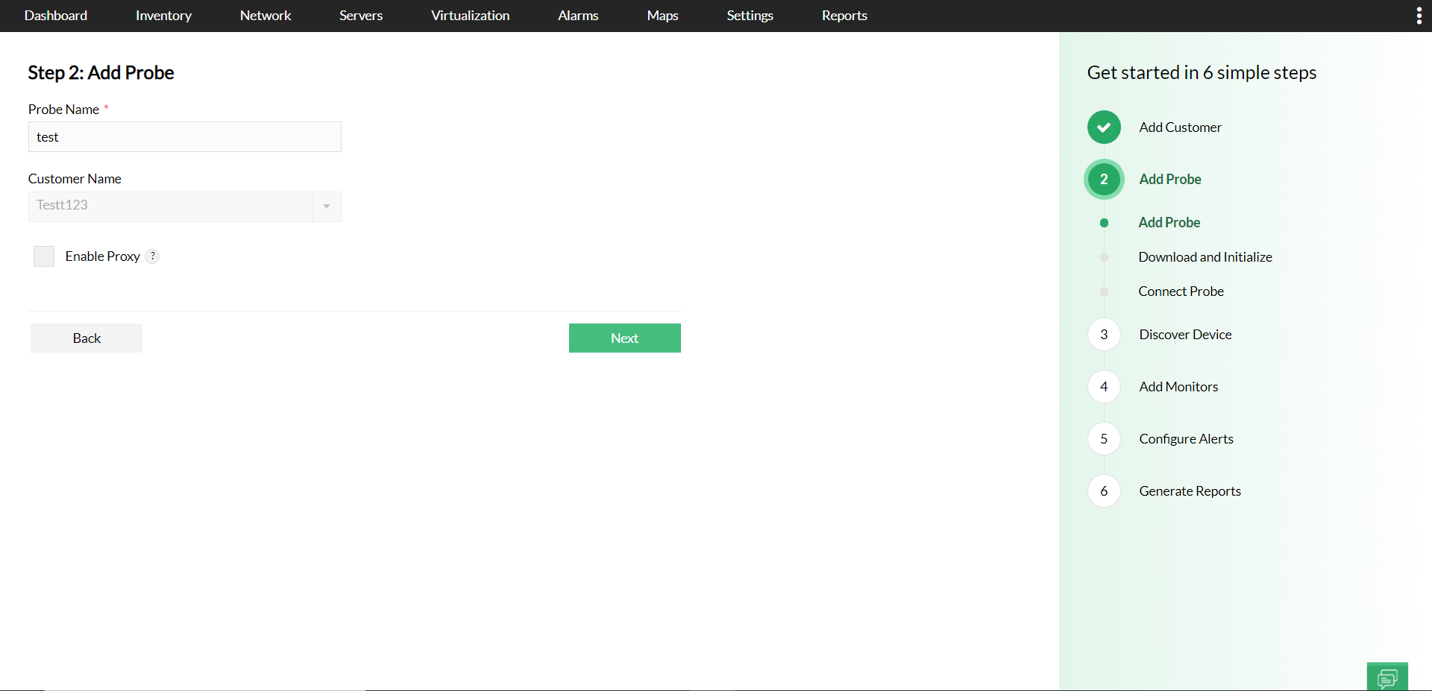
Task: Select the step 2 Add Probe circle
Action: pos(1104,179)
